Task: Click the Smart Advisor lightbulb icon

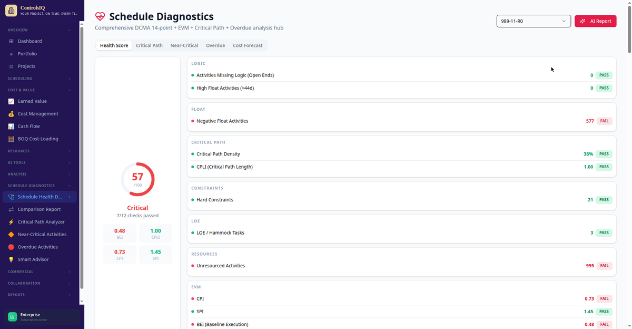Action: (11, 259)
